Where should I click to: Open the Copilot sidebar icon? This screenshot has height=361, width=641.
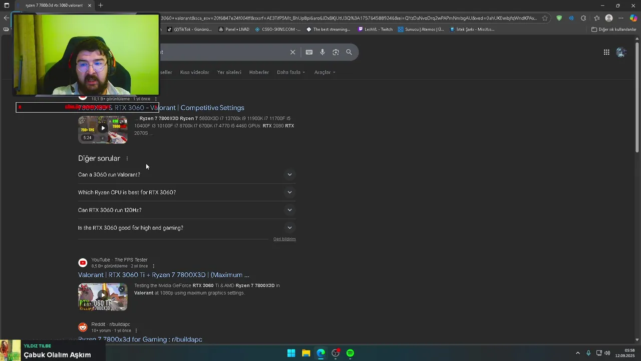(x=633, y=18)
